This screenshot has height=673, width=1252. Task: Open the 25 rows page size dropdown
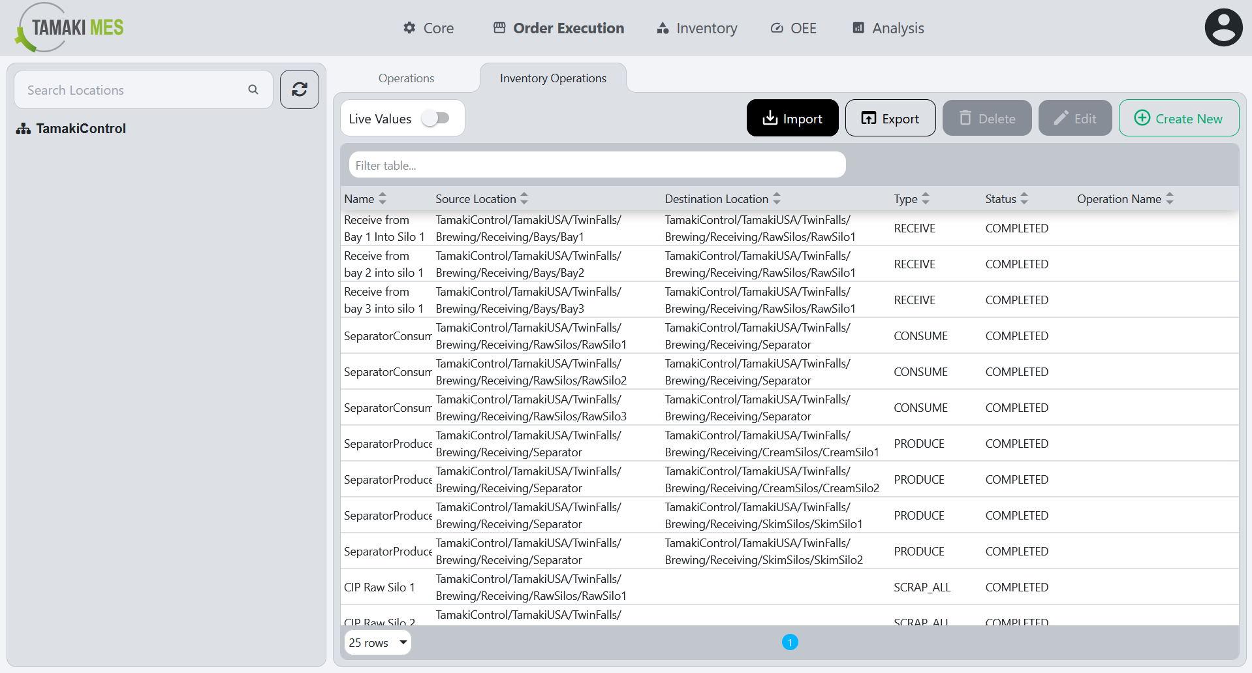(377, 642)
